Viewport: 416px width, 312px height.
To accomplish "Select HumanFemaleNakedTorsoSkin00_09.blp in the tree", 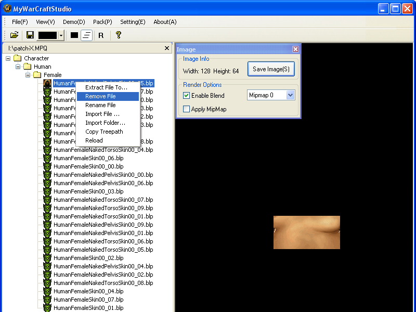I will click(103, 208).
